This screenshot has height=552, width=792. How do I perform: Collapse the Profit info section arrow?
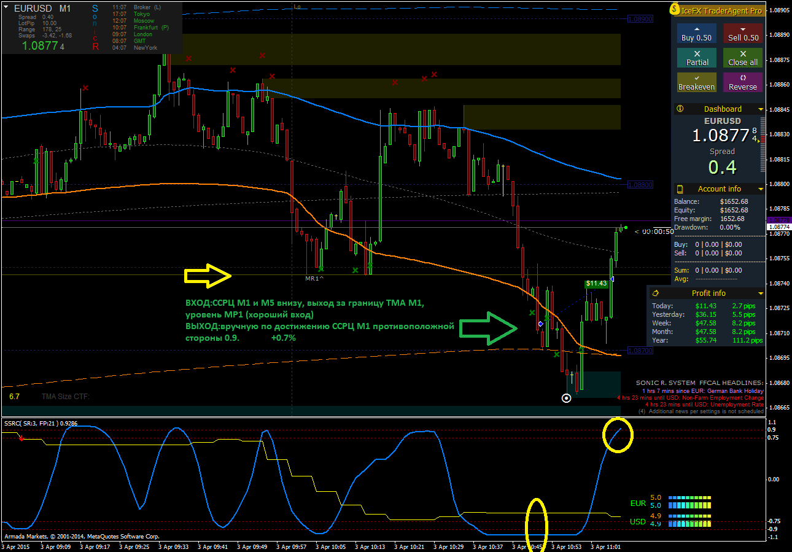[761, 293]
